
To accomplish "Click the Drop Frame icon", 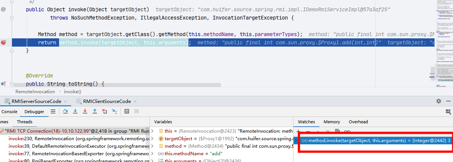I will click(105, 111).
